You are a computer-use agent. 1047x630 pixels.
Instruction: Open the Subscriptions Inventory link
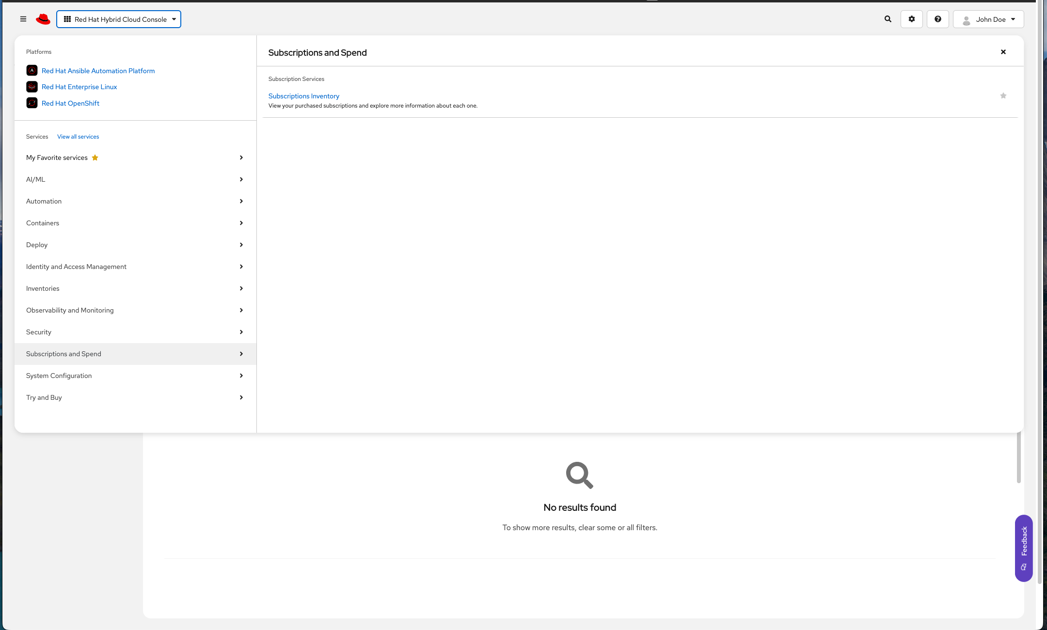pyautogui.click(x=303, y=96)
